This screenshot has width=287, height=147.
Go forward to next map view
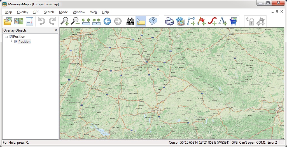click(x=118, y=21)
